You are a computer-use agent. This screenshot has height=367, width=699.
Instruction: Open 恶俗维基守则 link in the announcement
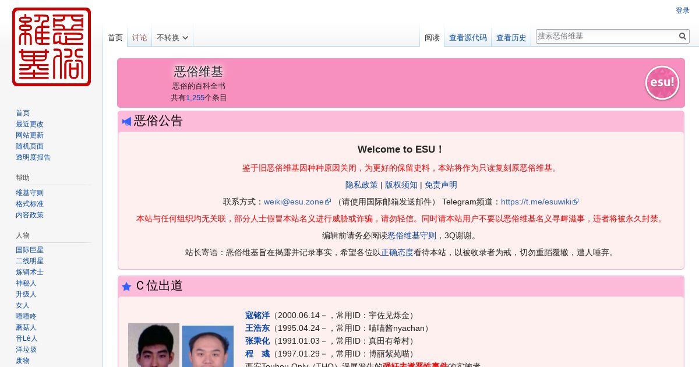pyautogui.click(x=412, y=235)
